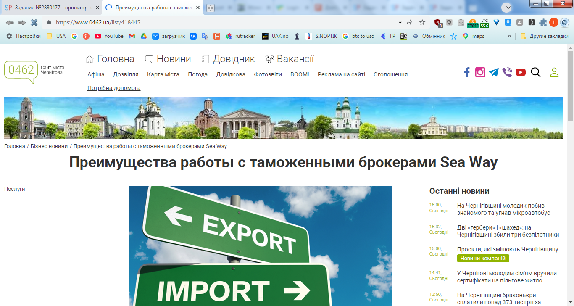Click the Новини компаній green badge
Viewport: 574px width, 306px height.
point(483,259)
